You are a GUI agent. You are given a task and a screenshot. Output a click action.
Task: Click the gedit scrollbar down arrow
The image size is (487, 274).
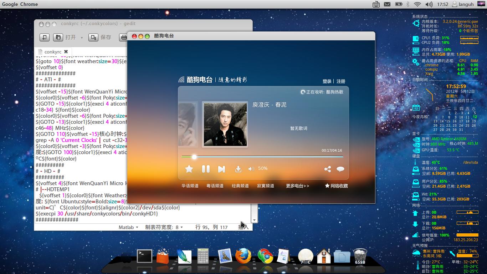tap(254, 220)
